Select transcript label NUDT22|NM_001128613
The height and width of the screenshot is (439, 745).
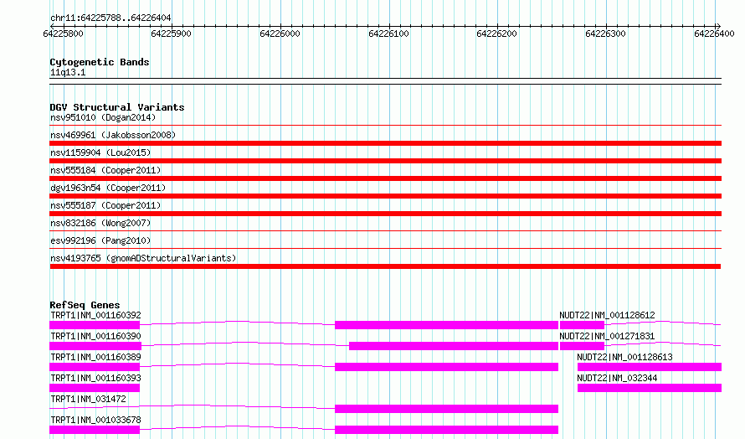(624, 357)
